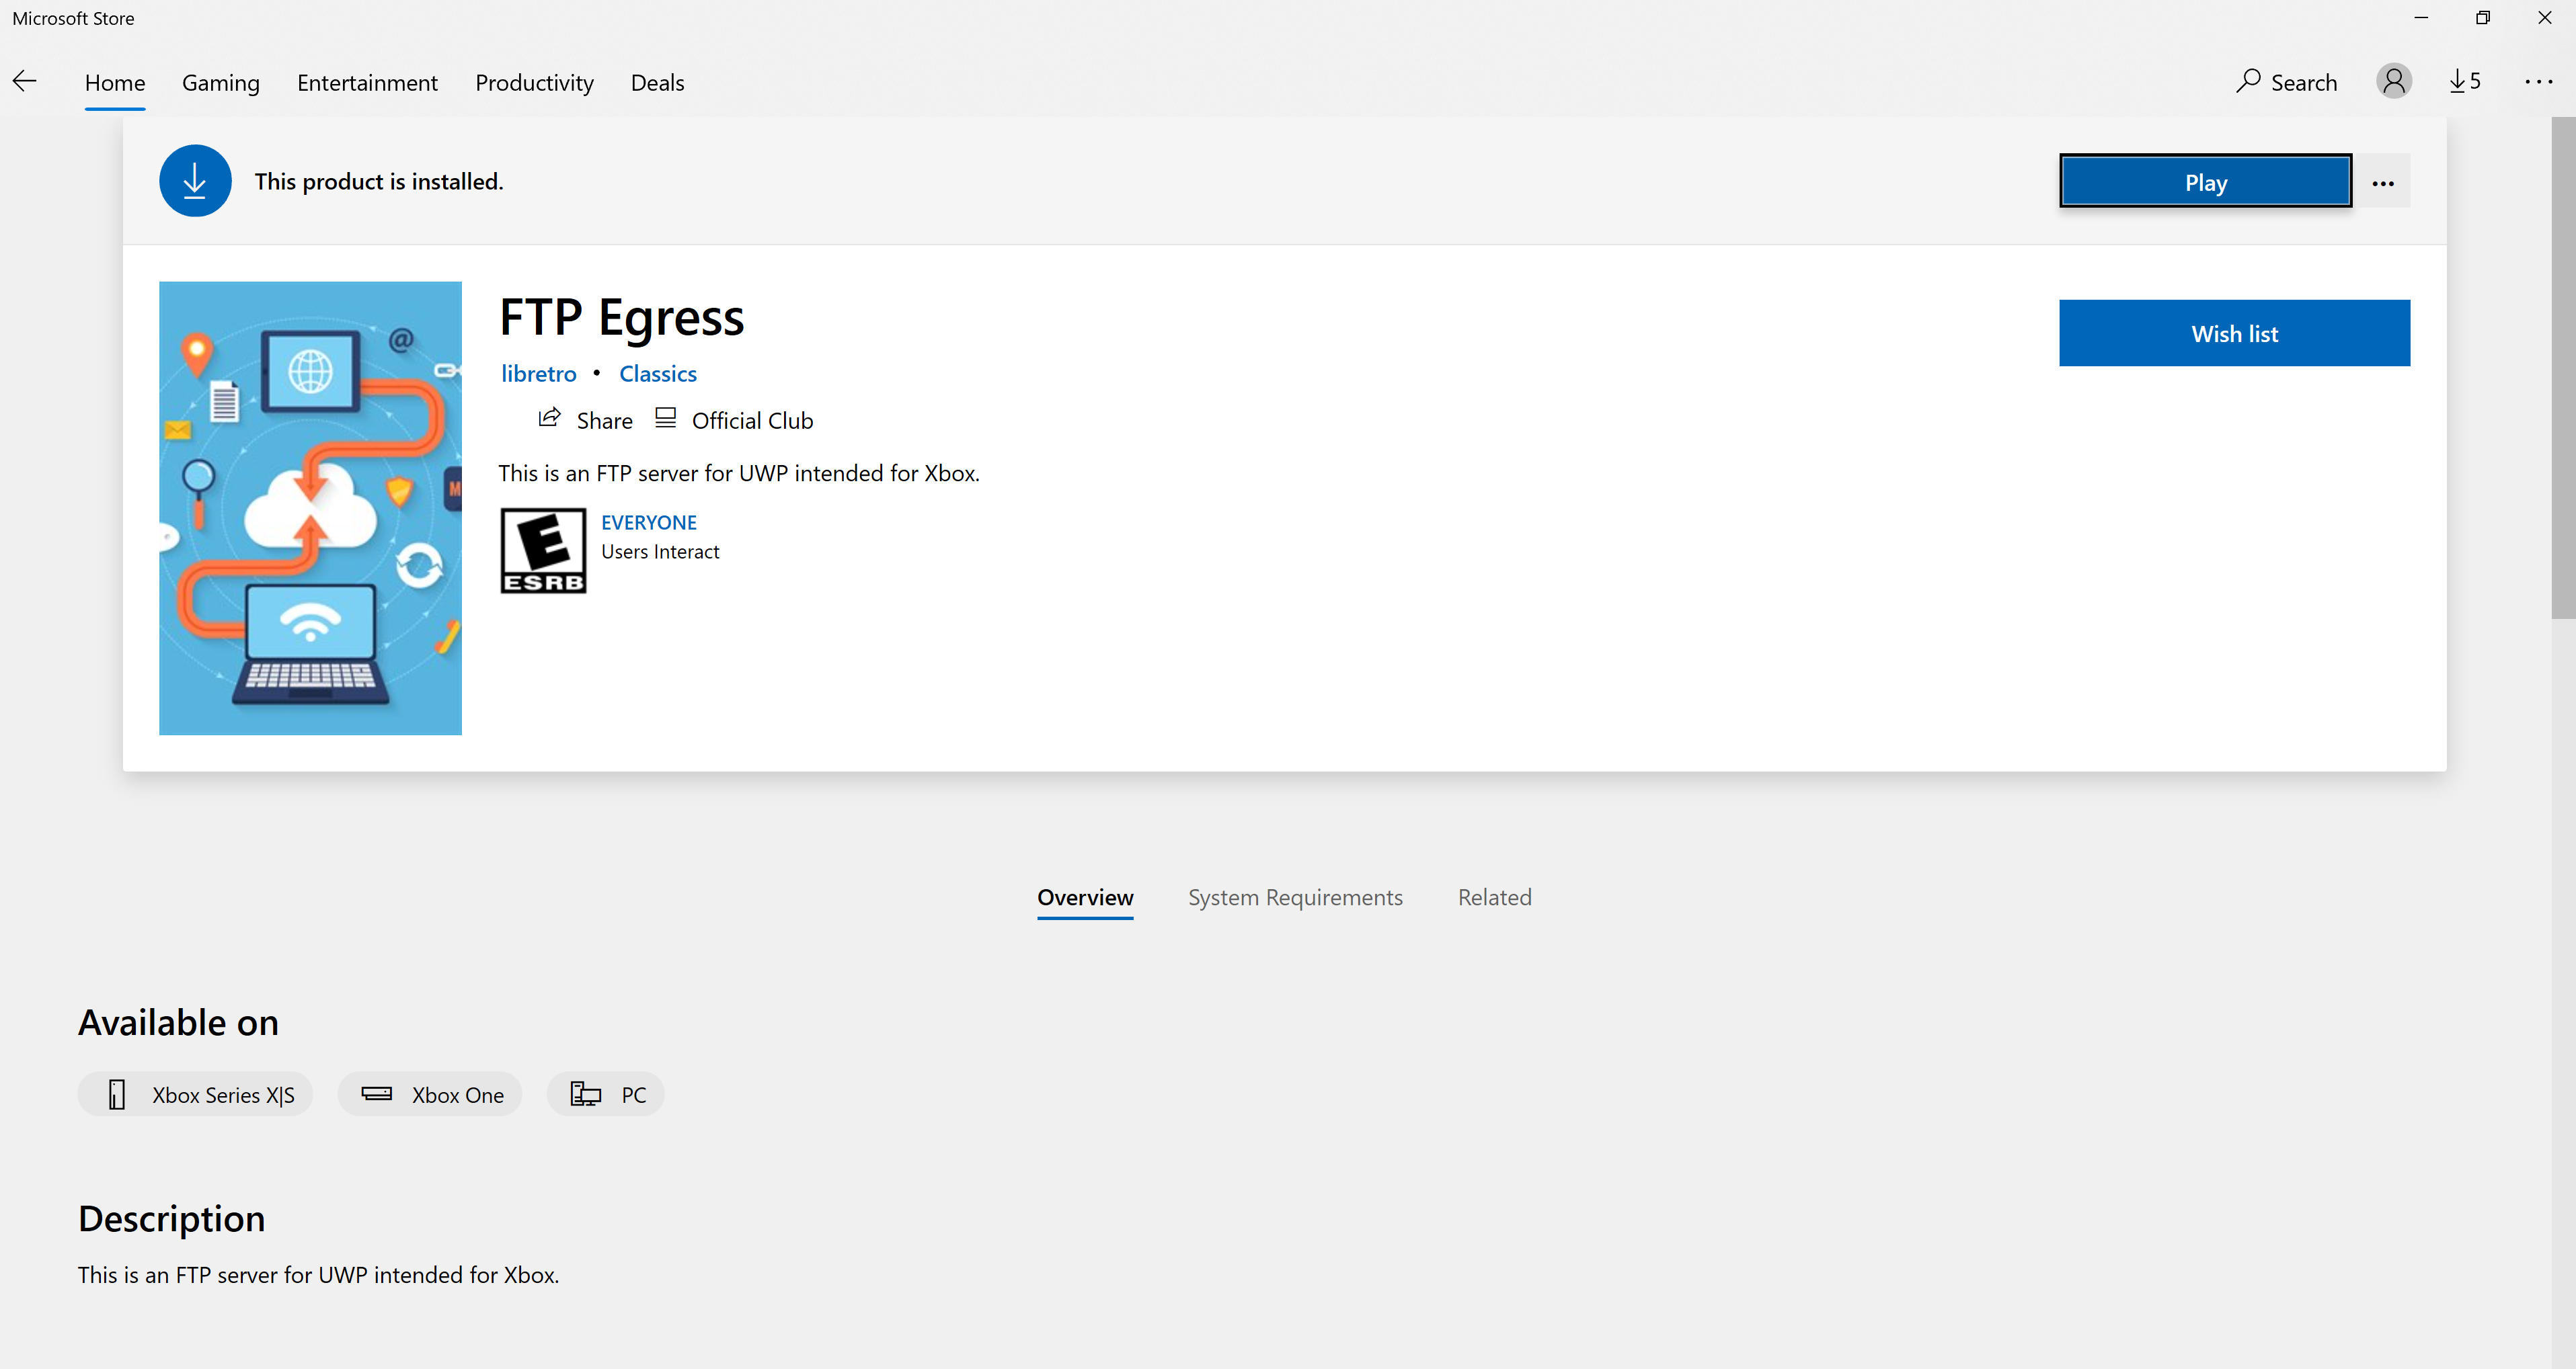Click 'This product is installed.' text
The height and width of the screenshot is (1369, 2576).
(x=378, y=182)
